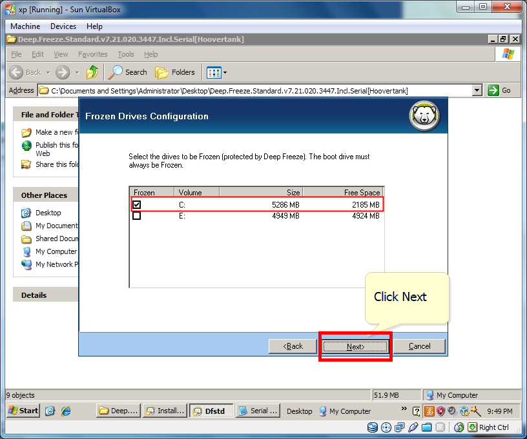Open the Explorer View menu
The height and width of the screenshot is (439, 527).
click(x=61, y=54)
